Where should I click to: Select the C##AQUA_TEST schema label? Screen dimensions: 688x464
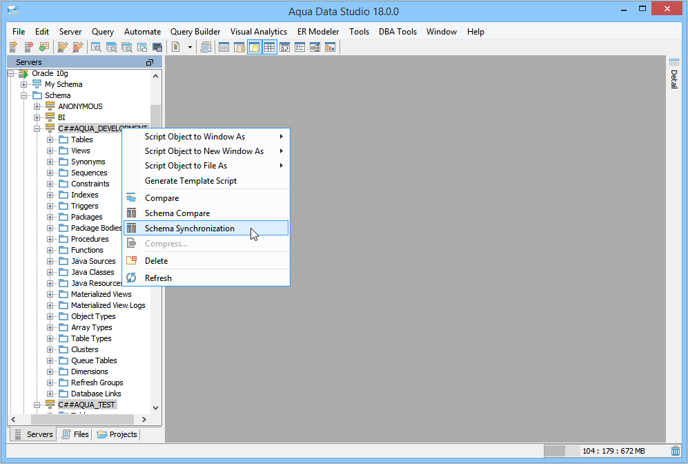[x=86, y=405]
